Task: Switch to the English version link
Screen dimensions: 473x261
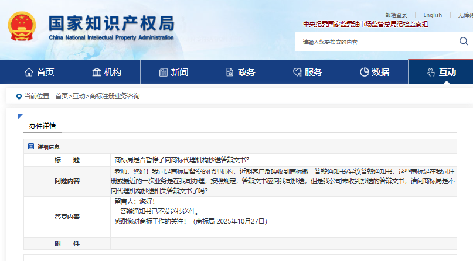Action: tap(433, 15)
